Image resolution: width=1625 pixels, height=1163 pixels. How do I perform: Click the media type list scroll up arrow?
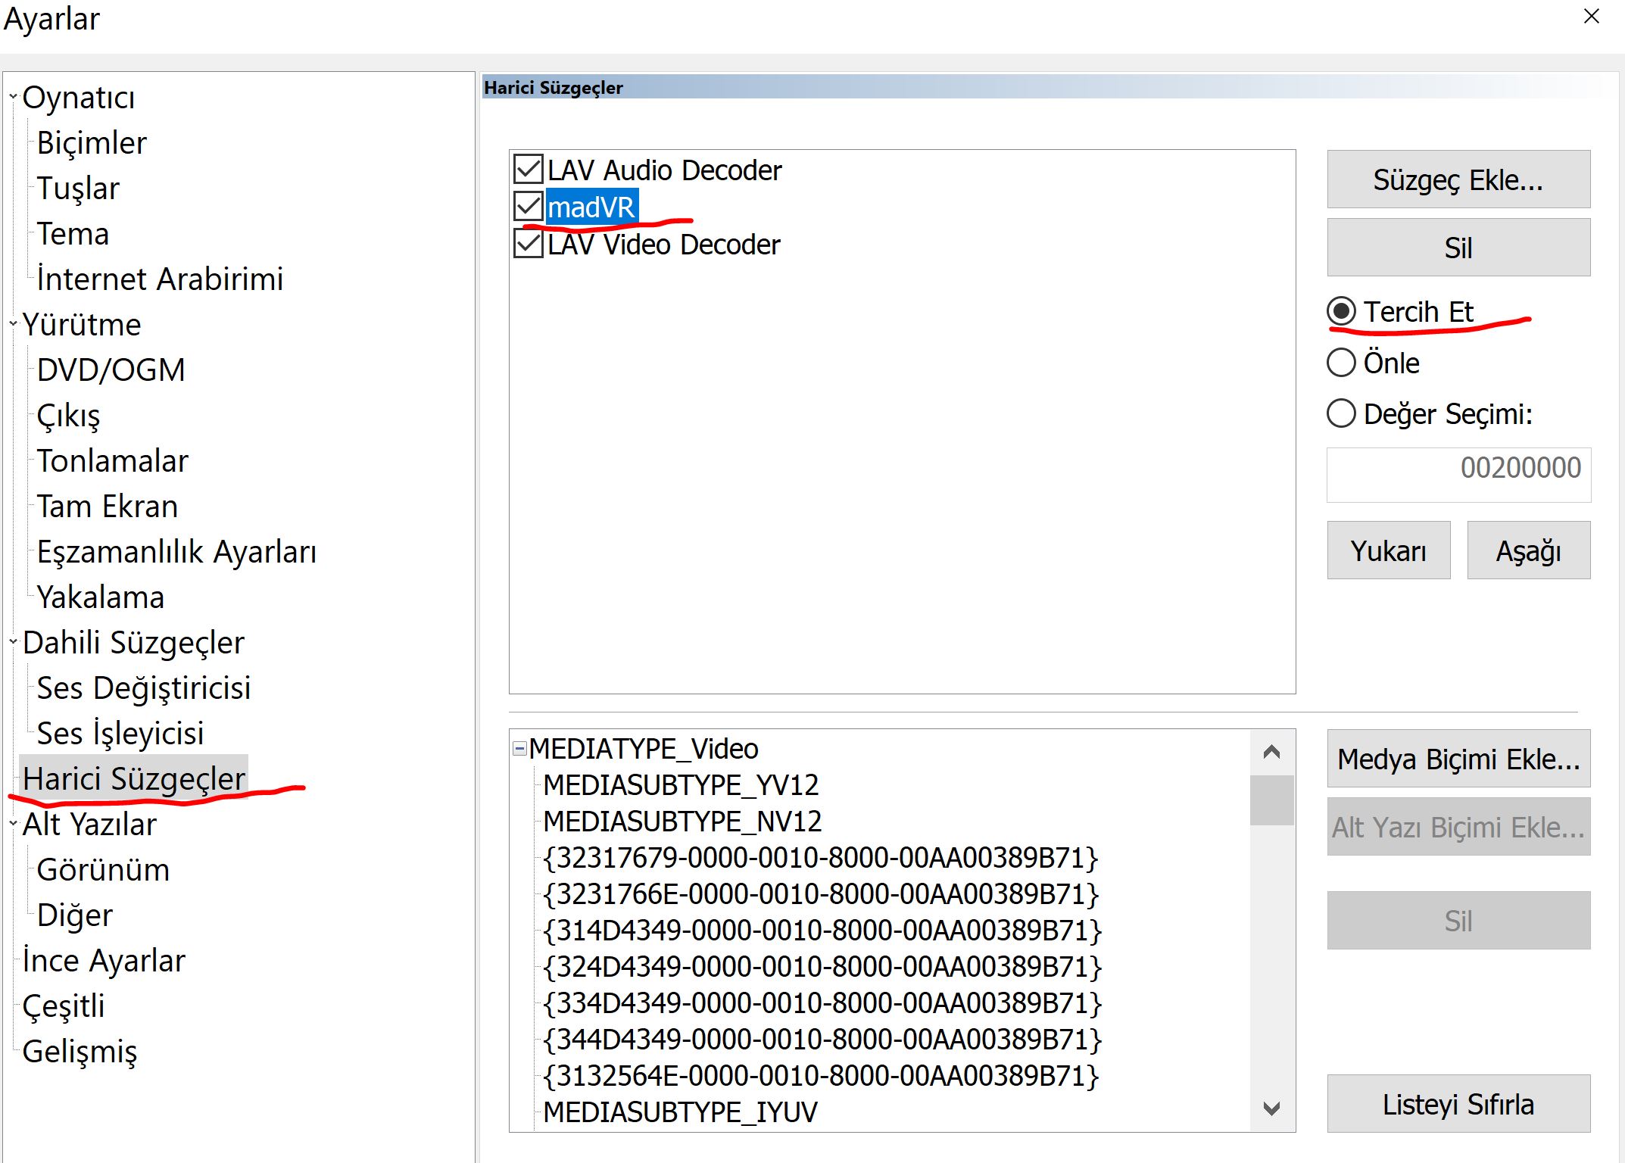[x=1272, y=752]
